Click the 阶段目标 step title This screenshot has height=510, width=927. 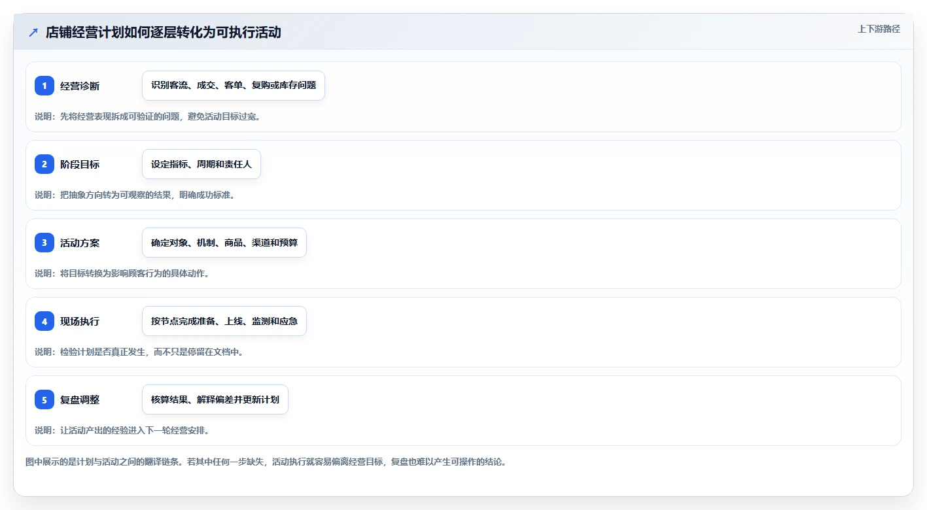point(80,164)
